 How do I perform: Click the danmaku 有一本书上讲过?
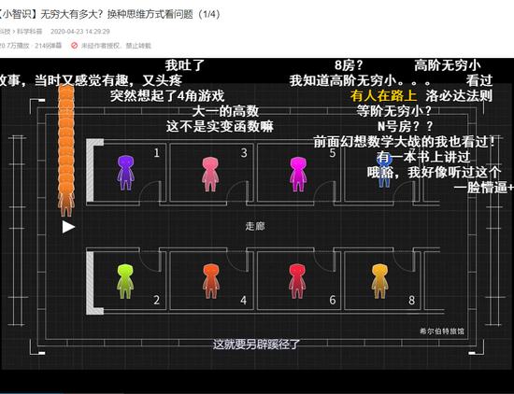coord(423,157)
